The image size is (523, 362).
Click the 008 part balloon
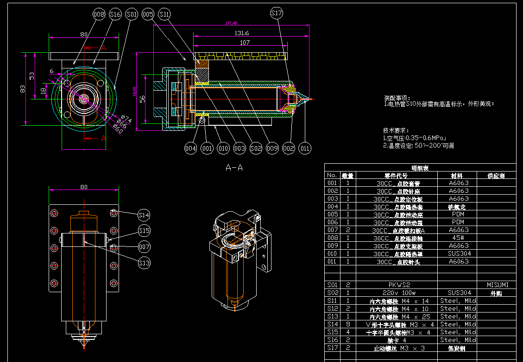[99, 15]
